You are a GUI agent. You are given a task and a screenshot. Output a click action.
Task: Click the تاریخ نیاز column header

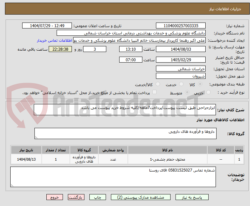click(x=26, y=150)
